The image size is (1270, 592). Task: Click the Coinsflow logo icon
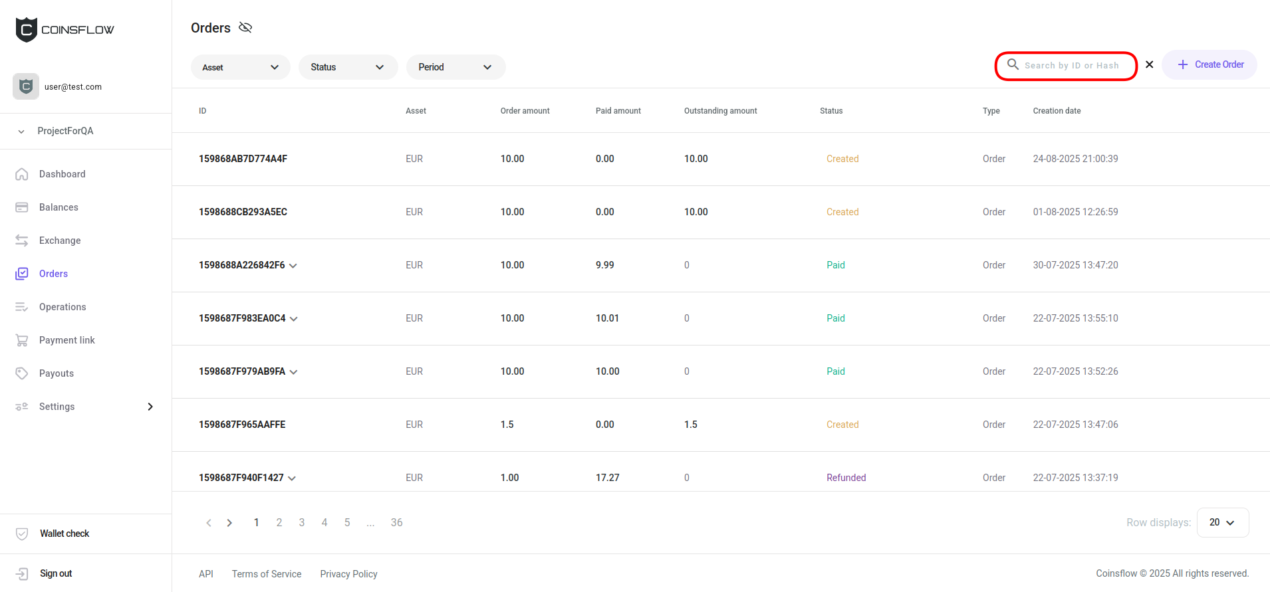26,30
